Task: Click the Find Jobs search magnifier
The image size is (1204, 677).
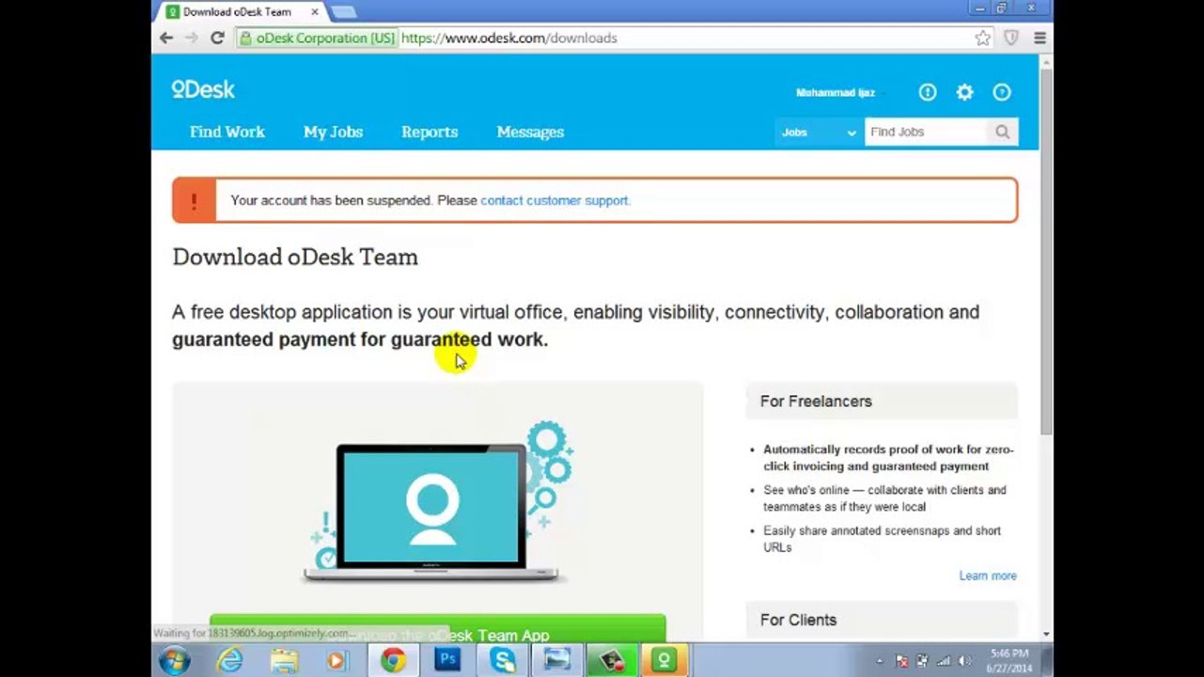Action: [x=1003, y=133]
